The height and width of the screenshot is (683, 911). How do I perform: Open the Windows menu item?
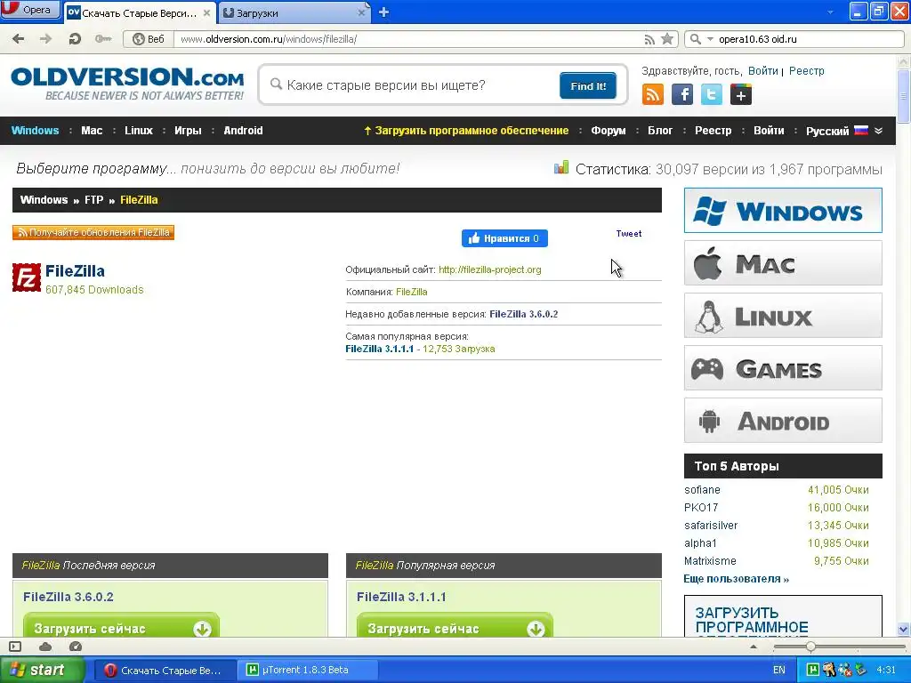tap(35, 130)
